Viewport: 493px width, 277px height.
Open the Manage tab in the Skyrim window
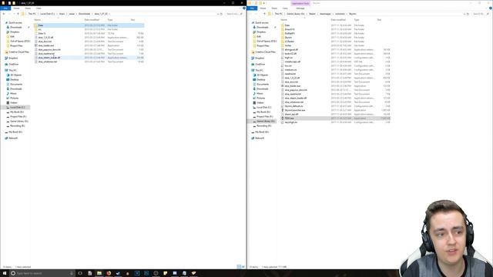(300, 8)
